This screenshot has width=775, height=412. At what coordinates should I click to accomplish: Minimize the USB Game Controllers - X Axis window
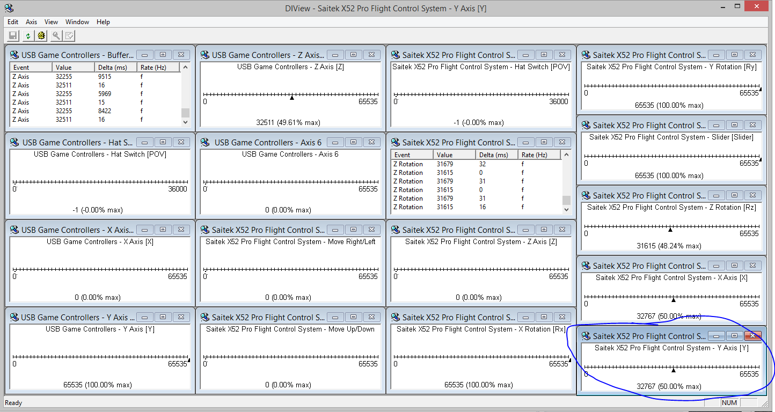(145, 230)
